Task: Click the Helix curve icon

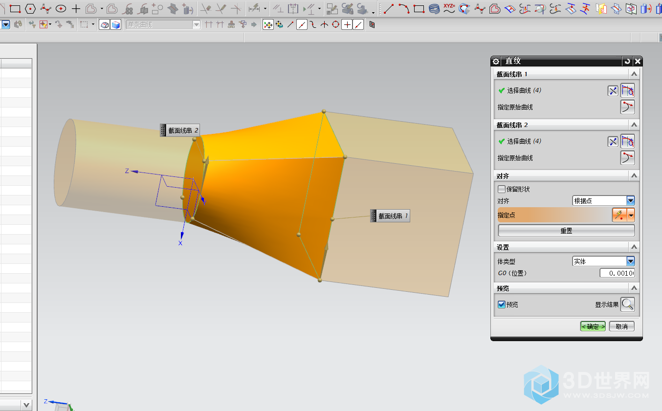Action: pos(434,8)
